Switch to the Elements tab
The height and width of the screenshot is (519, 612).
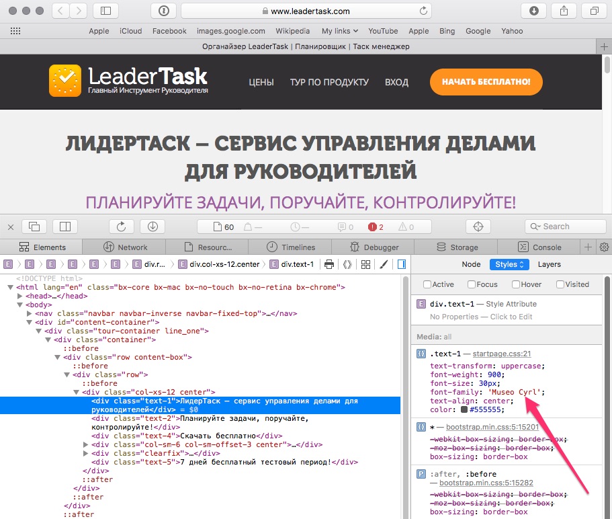coord(42,247)
